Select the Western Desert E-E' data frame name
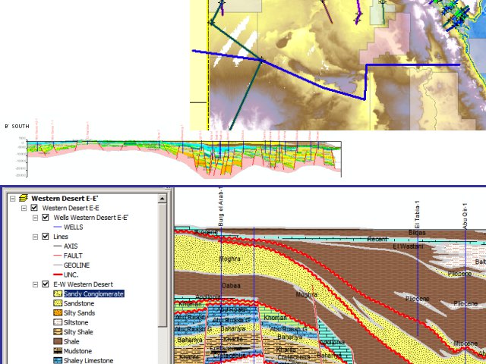Image resolution: width=486 pixels, height=364 pixels. (x=65, y=198)
